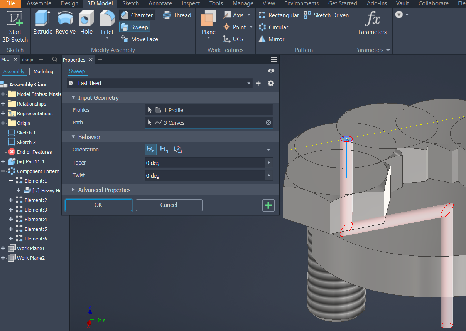Select the Chamfer tool

[137, 15]
